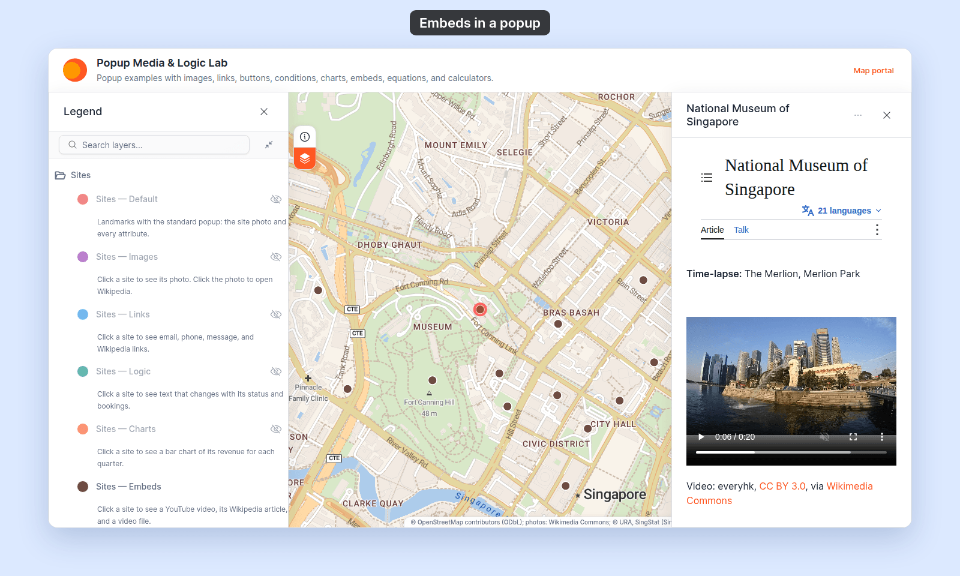Viewport: 960px width, 576px height.
Task: Open Wikipedia article tools vertical dots
Action: (877, 230)
